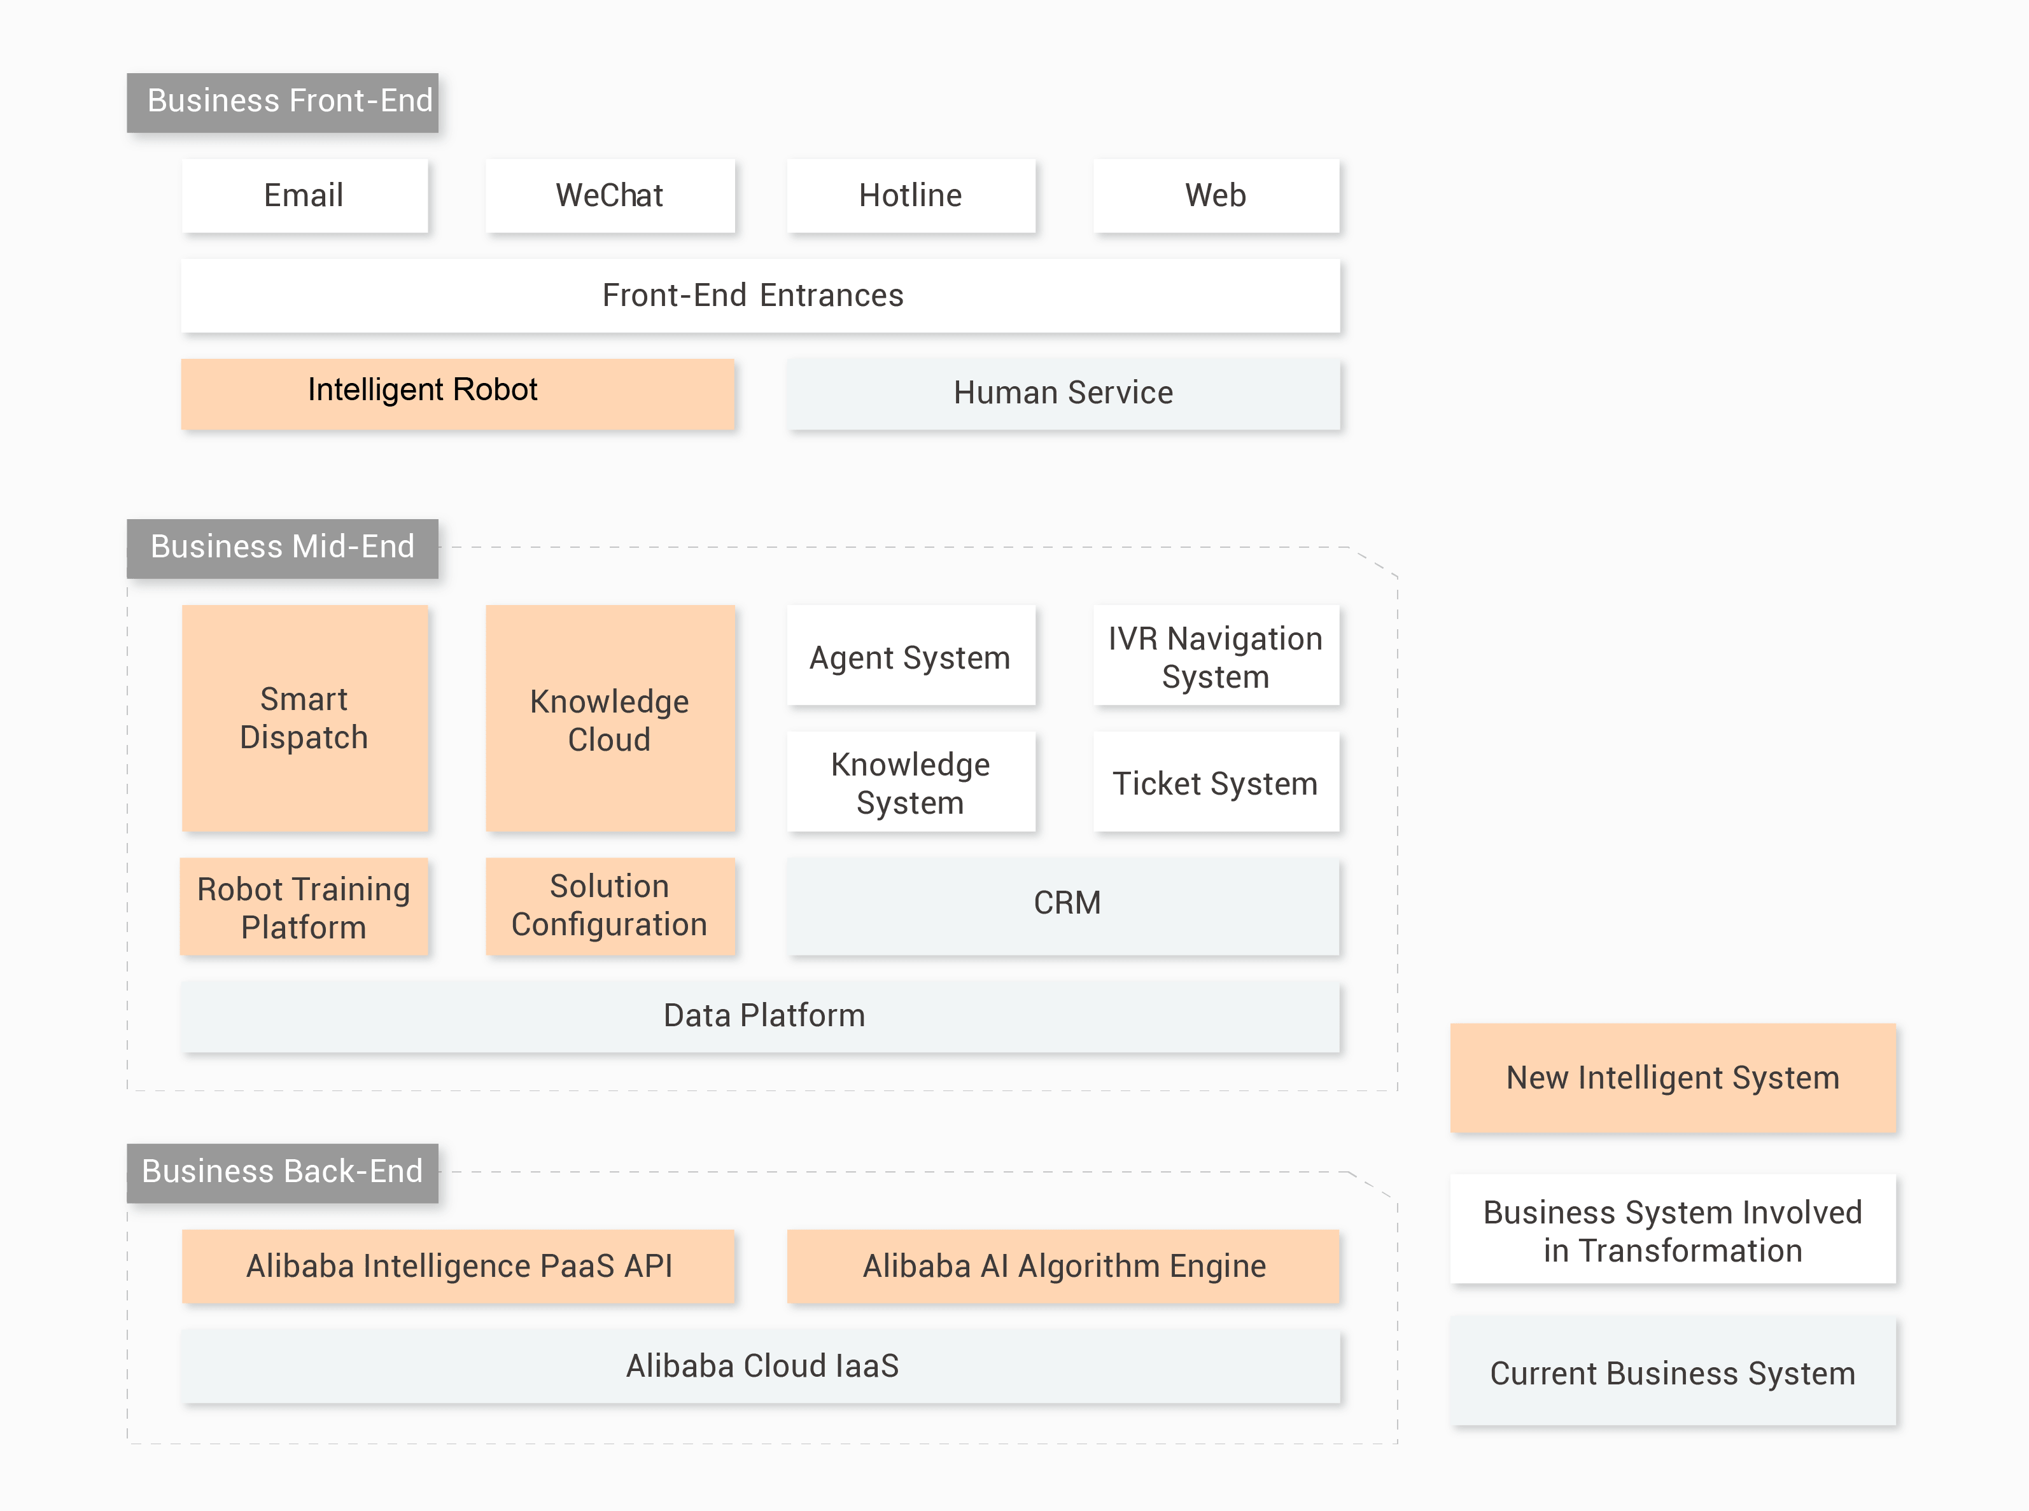
Task: Select the Data Platform bar
Action: [x=759, y=1016]
